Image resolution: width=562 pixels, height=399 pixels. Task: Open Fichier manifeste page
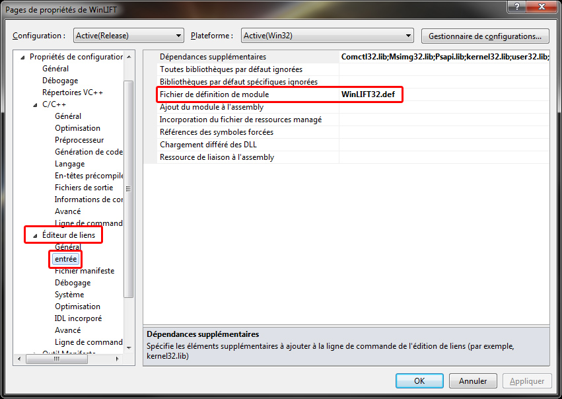(x=85, y=271)
